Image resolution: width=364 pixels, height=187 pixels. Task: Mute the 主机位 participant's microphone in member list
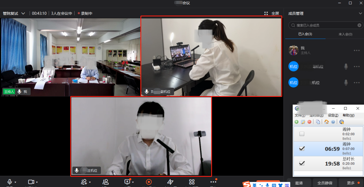(346, 83)
